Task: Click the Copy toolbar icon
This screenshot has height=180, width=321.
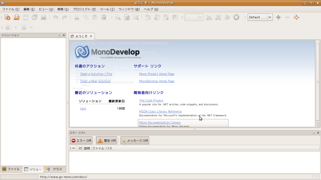Action: [x=86, y=17]
